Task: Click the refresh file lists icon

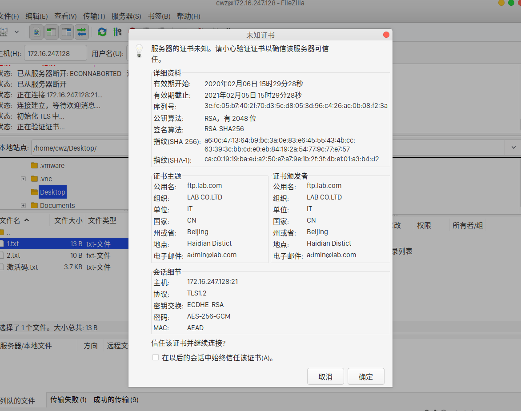Action: point(102,32)
